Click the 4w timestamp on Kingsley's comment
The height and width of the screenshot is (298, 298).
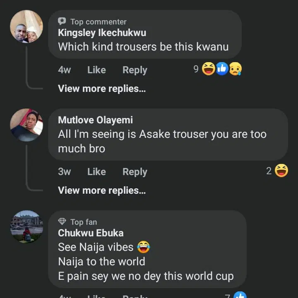[x=64, y=70]
